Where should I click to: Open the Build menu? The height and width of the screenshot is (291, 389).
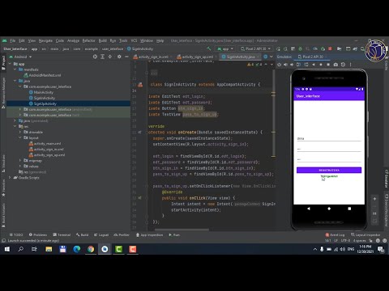click(103, 40)
